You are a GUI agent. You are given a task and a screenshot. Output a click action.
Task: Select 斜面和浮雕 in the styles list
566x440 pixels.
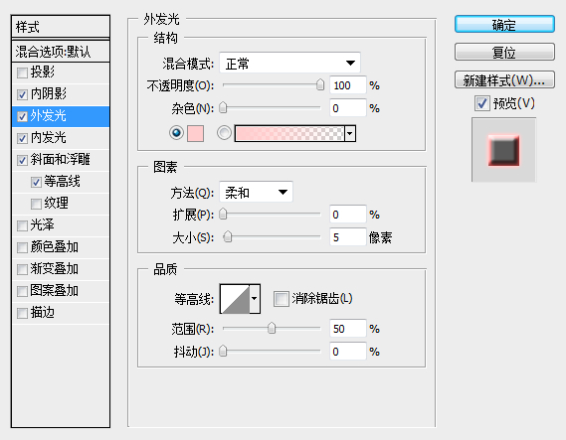click(x=61, y=159)
